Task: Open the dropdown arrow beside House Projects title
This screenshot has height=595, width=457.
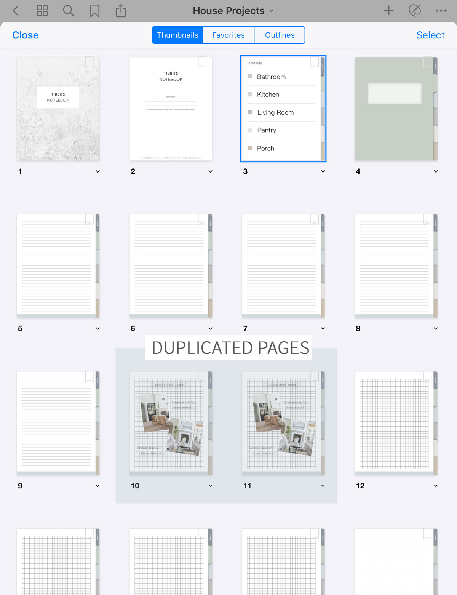Action: (271, 11)
